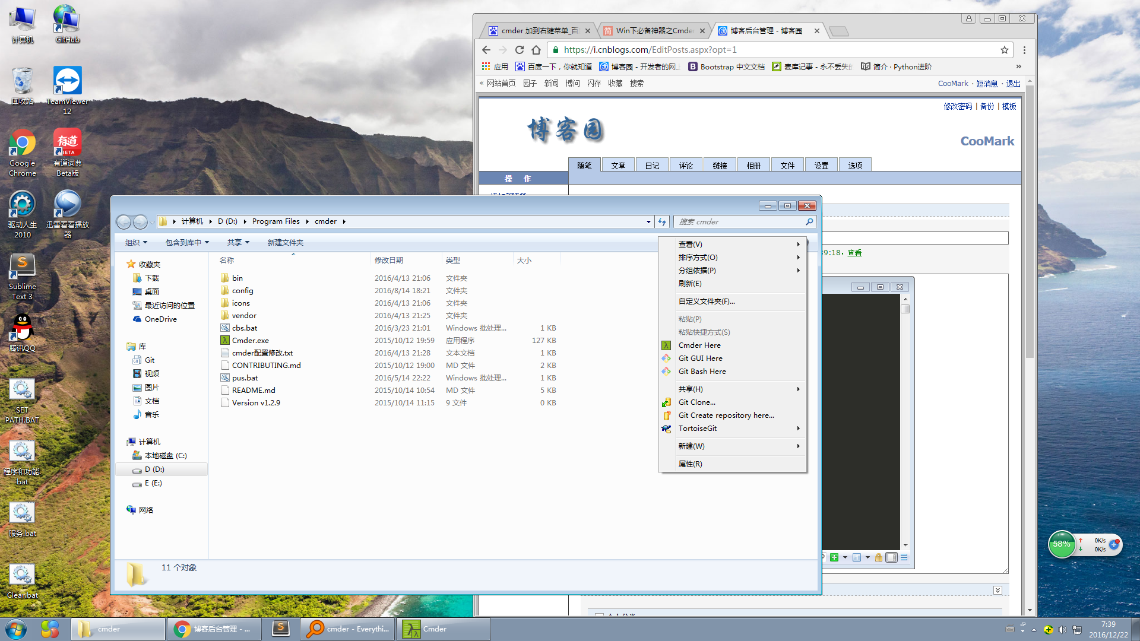Choose Cmder Here from context menu

coord(732,345)
